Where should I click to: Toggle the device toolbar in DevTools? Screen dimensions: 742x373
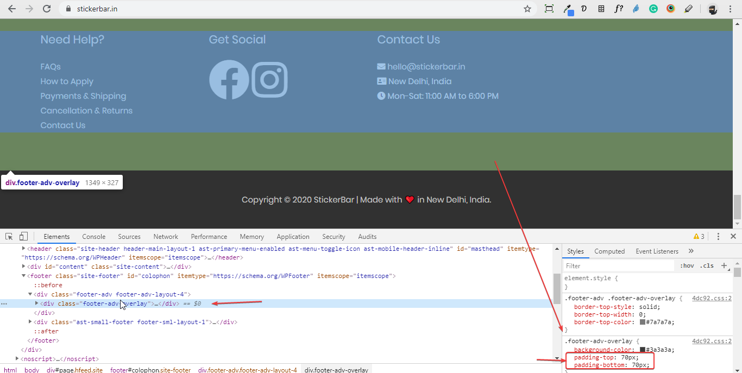23,236
